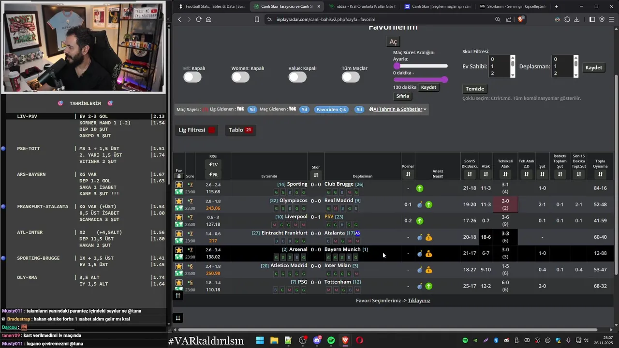
Task: Click trash icon under Fav header
Action: tap(179, 176)
